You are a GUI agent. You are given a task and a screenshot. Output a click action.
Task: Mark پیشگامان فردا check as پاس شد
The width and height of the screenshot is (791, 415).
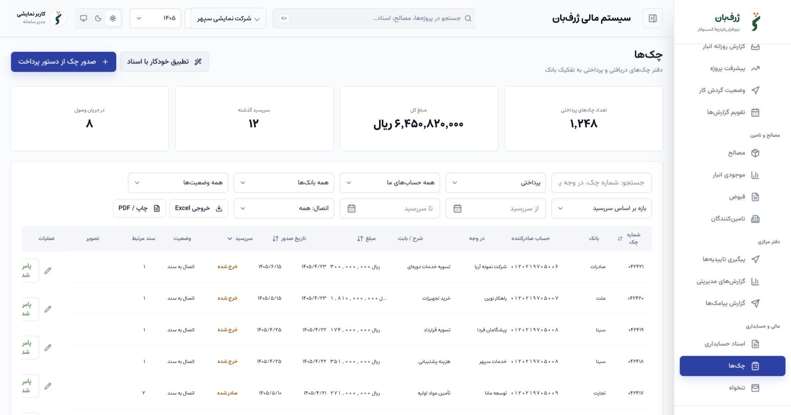pyautogui.click(x=29, y=348)
